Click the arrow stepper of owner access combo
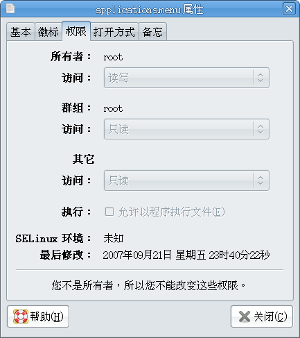The height and width of the screenshot is (338, 300). tap(261, 78)
